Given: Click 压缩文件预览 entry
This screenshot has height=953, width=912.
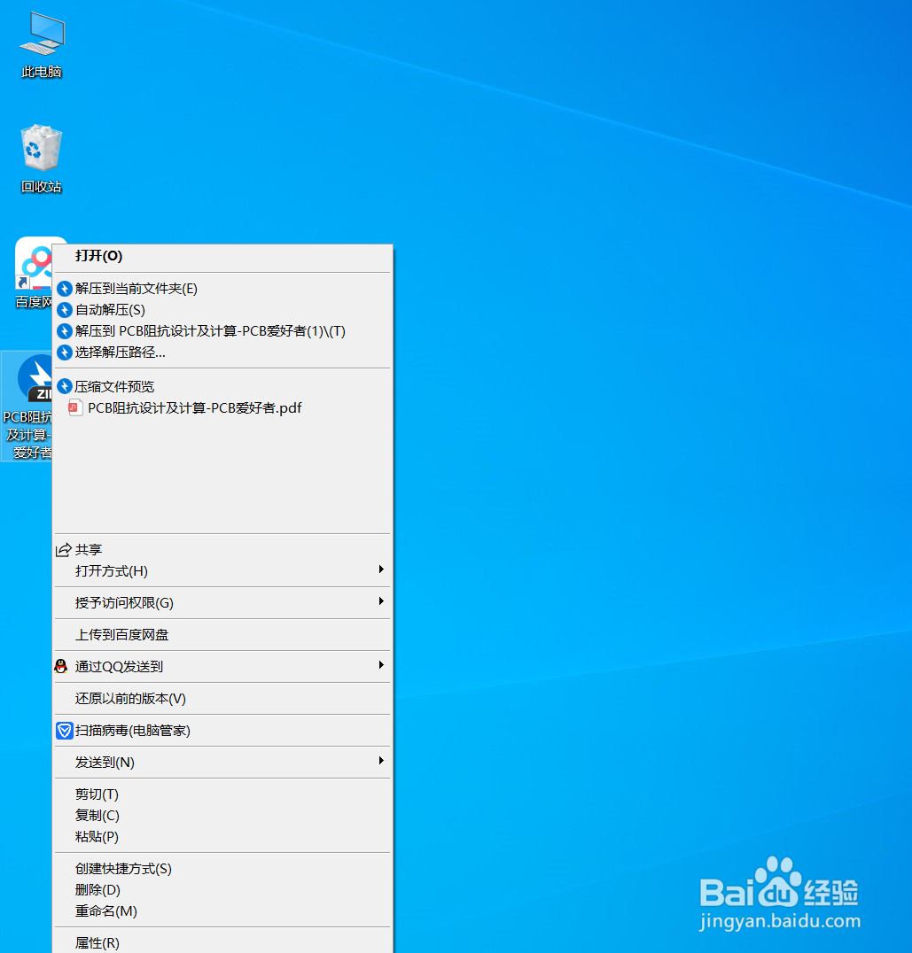Looking at the screenshot, I should (x=222, y=386).
